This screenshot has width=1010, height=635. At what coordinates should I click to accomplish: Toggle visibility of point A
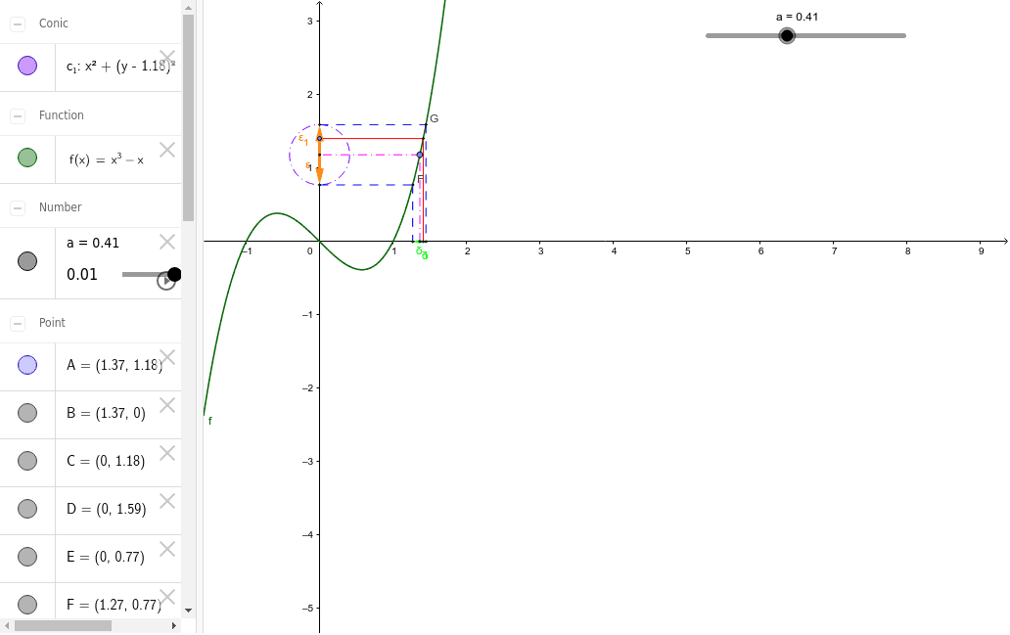click(27, 365)
